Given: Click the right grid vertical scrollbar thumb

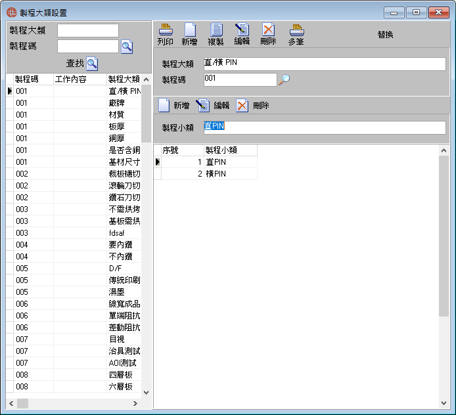Looking at the screenshot, I should tap(444, 236).
